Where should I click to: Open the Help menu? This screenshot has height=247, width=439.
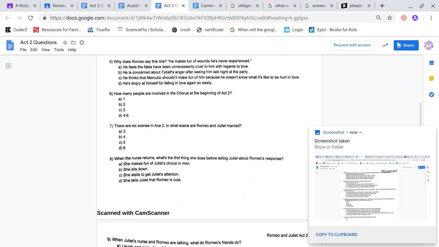72,50
